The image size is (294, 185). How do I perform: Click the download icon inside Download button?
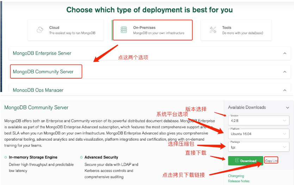coord(237,160)
